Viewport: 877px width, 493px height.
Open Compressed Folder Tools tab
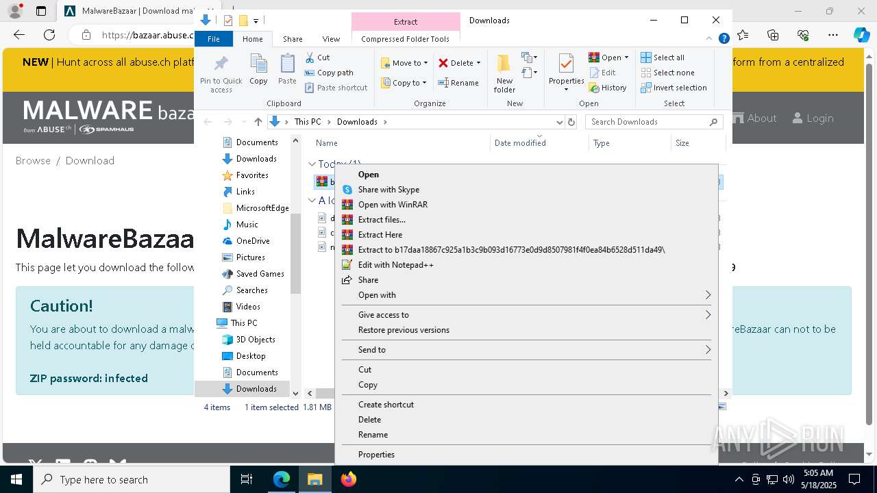405,39
